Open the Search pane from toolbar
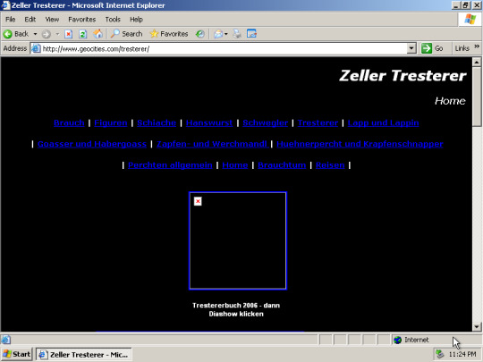Viewport: 483px width, 362px height. [127, 34]
